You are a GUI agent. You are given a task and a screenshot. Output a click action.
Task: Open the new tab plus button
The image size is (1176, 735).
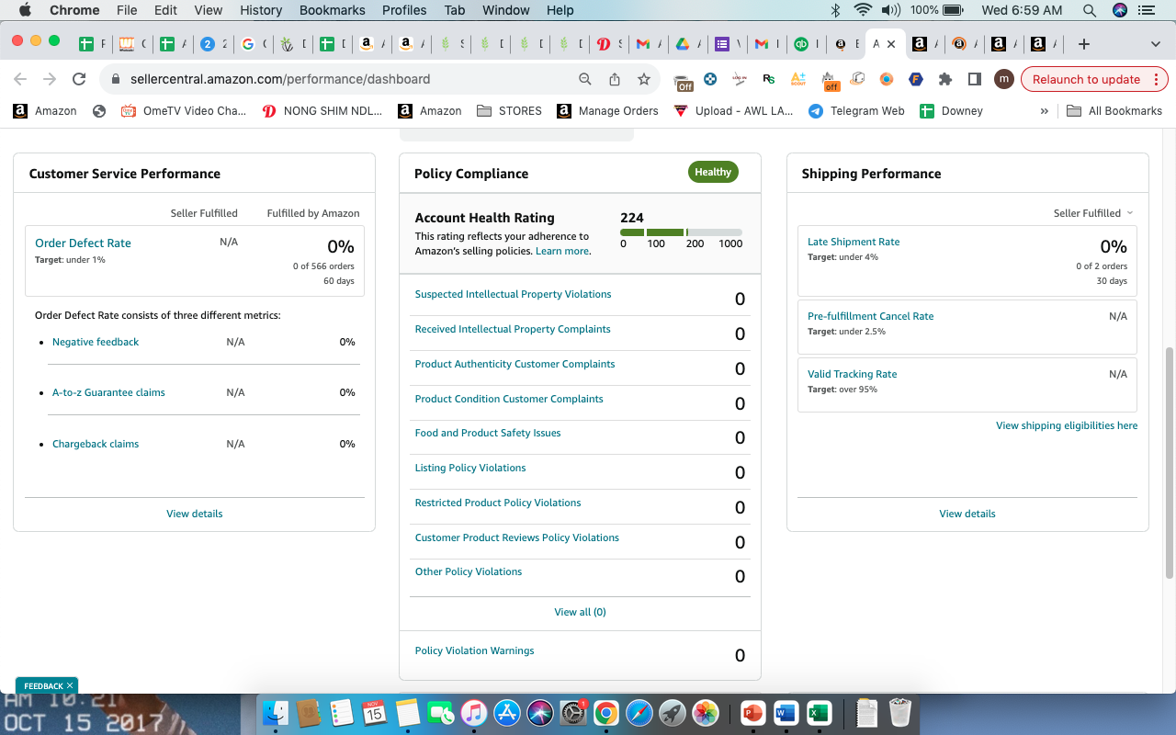click(x=1084, y=43)
